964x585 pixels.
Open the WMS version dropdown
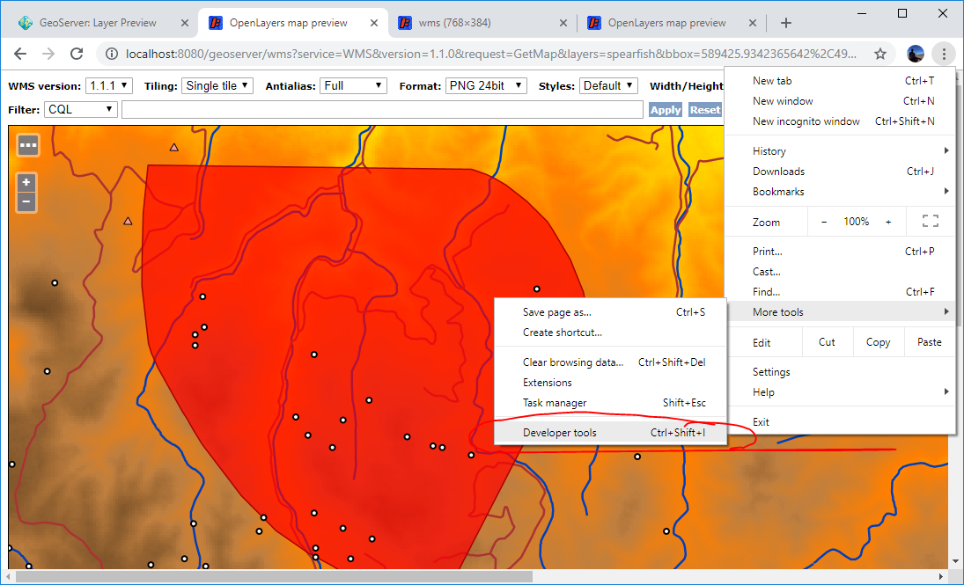(x=109, y=86)
